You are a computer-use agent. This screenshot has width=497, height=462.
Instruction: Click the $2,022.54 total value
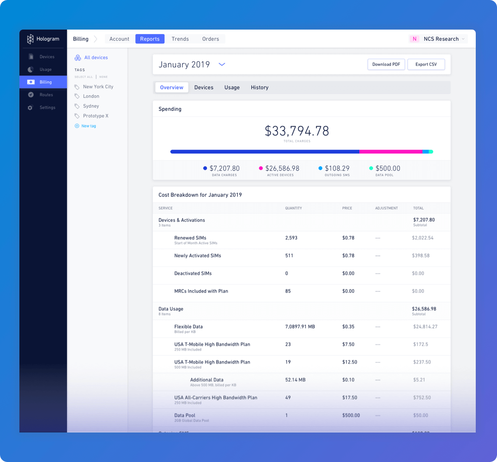click(423, 238)
